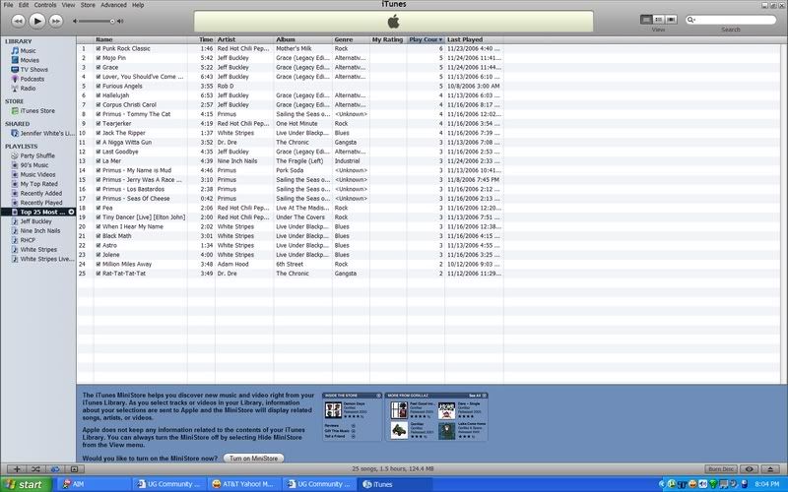Click the Play button
The image size is (788, 492).
[36, 21]
